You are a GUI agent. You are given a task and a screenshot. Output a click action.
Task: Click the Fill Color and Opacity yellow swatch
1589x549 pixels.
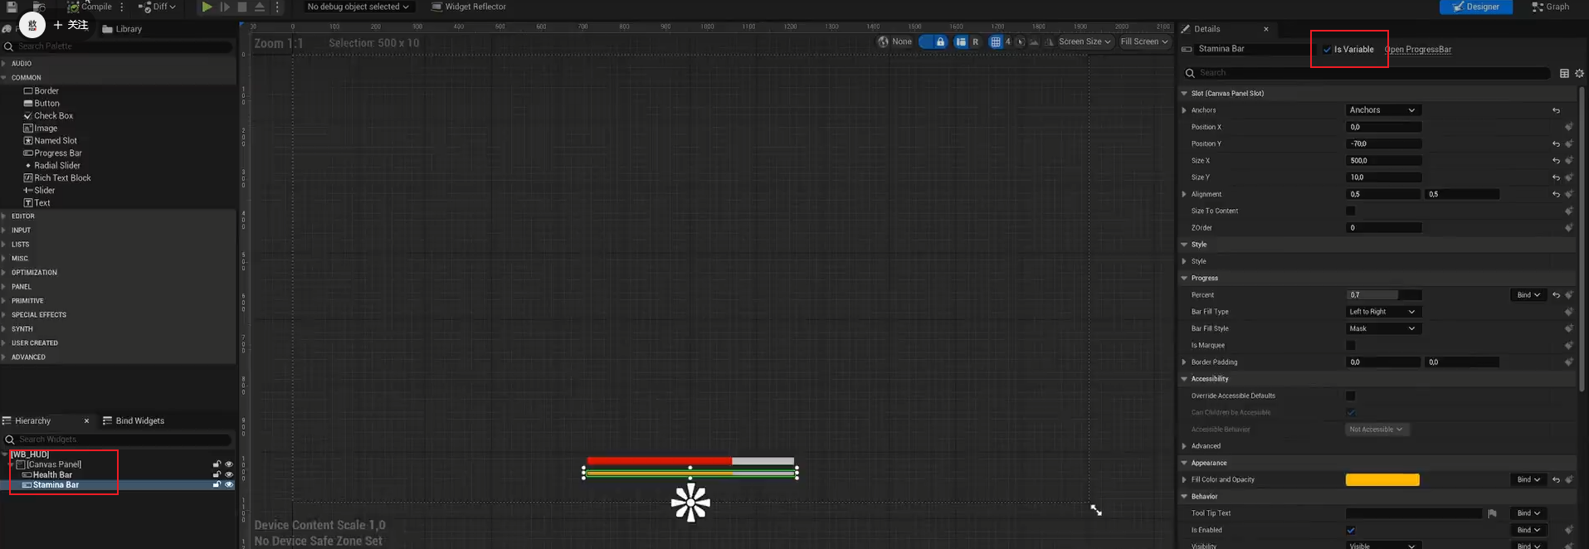pos(1382,479)
